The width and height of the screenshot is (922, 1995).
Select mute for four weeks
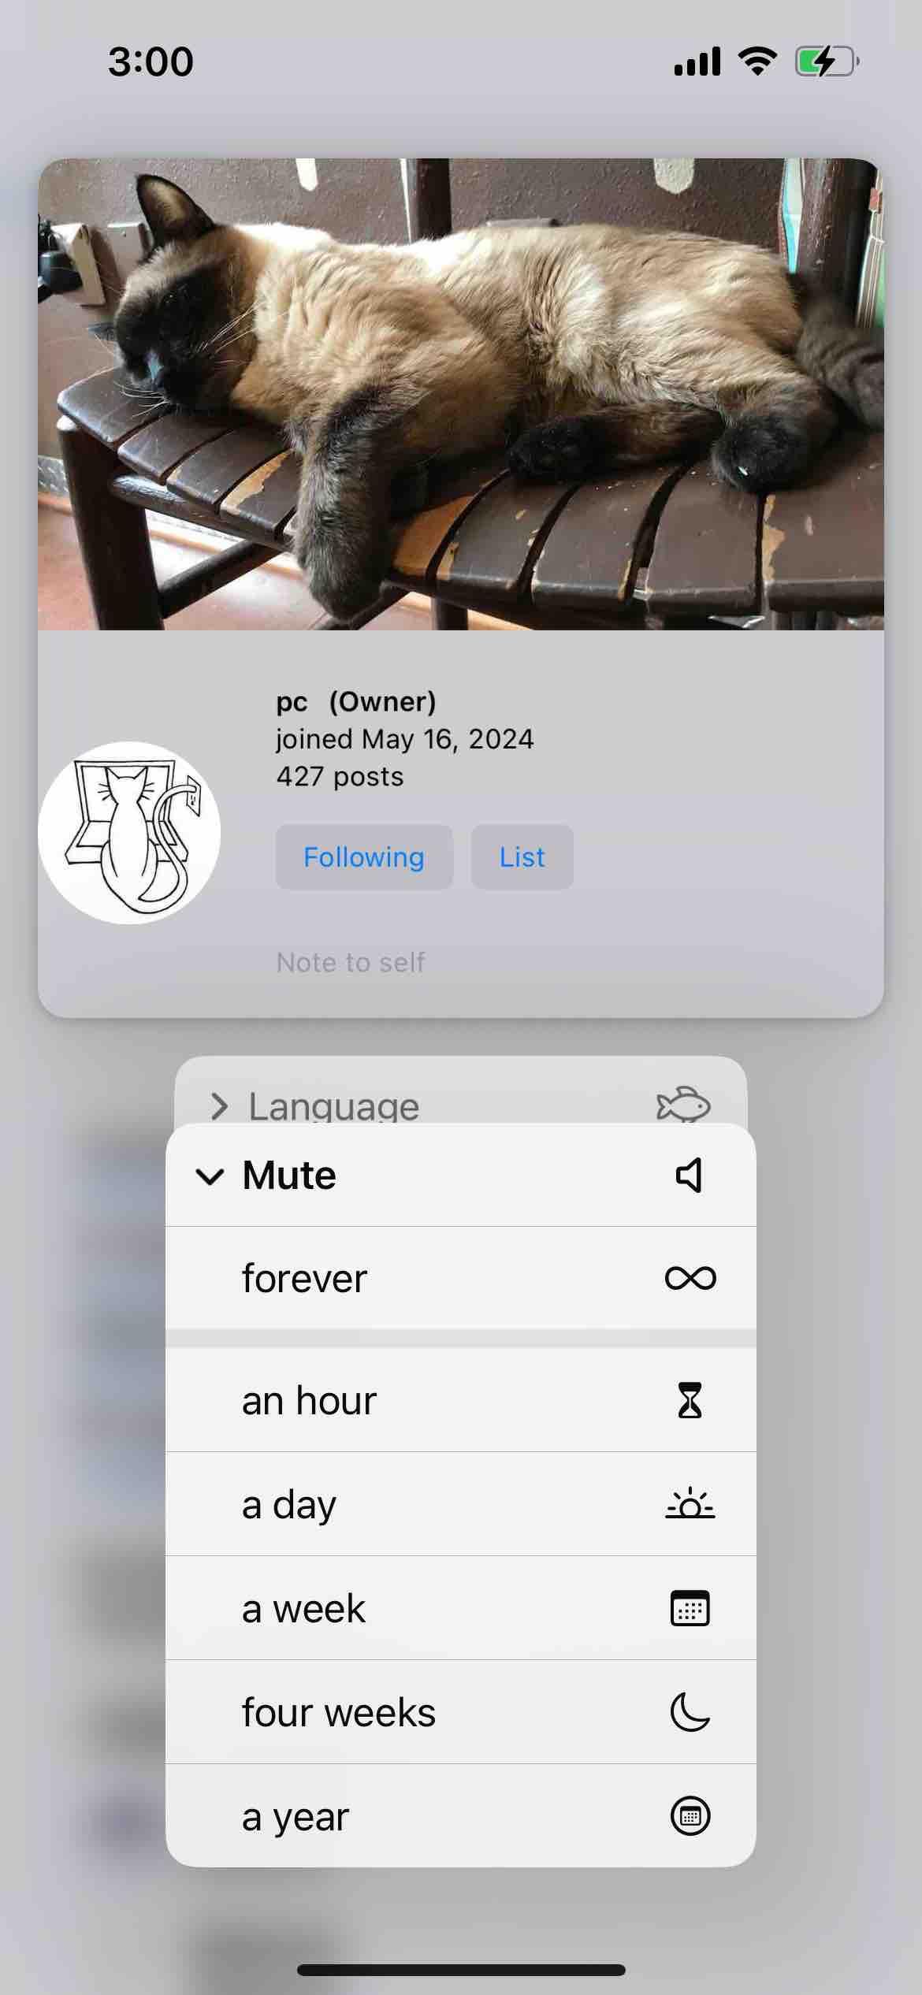(461, 1712)
